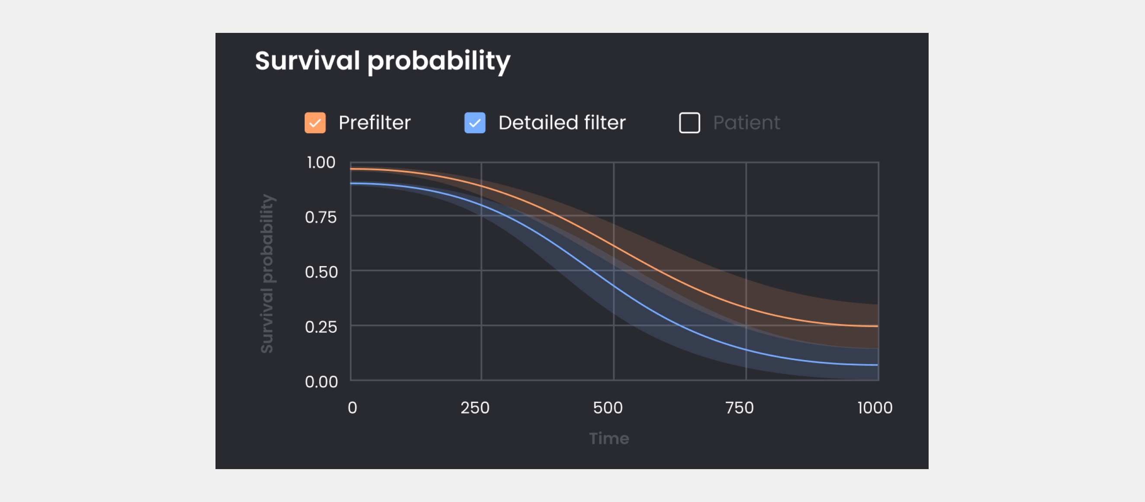The height and width of the screenshot is (502, 1145).
Task: Click the 0.75 y-axis tick label
Action: tap(321, 217)
